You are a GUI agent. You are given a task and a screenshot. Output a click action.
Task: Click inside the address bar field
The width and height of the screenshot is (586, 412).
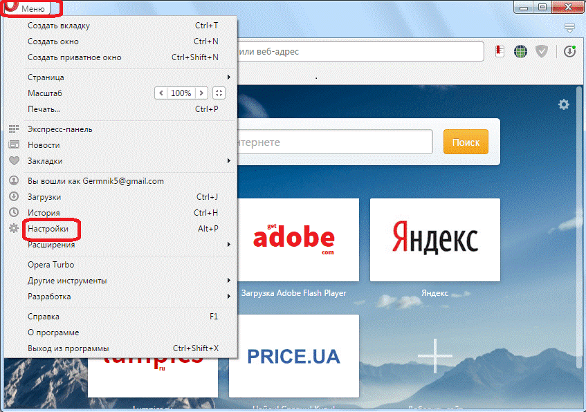tap(360, 52)
